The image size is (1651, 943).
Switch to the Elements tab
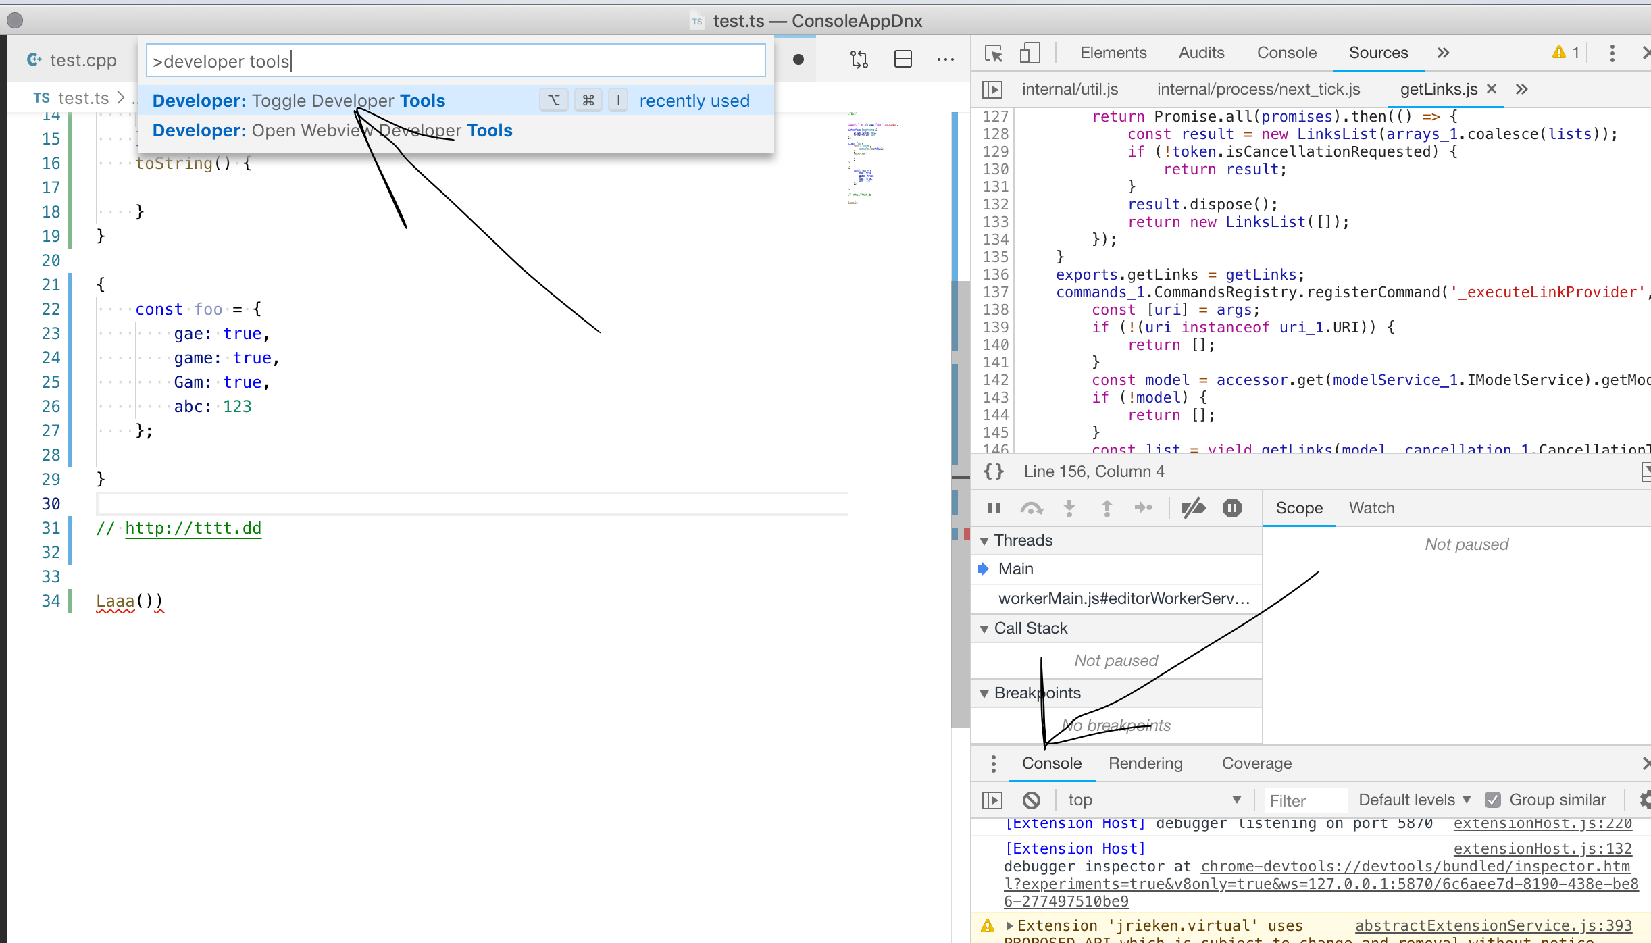coord(1112,52)
